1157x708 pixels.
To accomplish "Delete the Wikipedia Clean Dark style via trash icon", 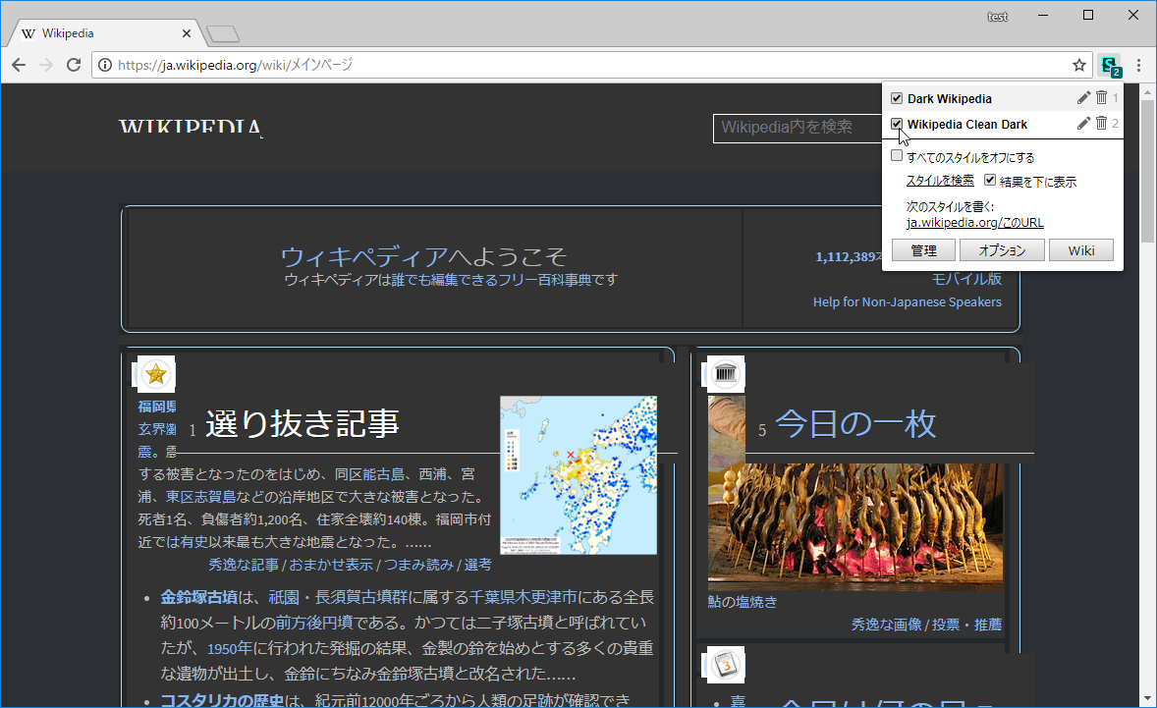I will click(x=1101, y=123).
